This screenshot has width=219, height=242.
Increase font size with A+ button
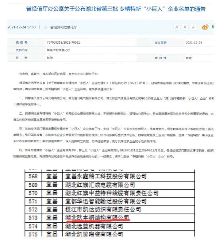click(x=177, y=27)
